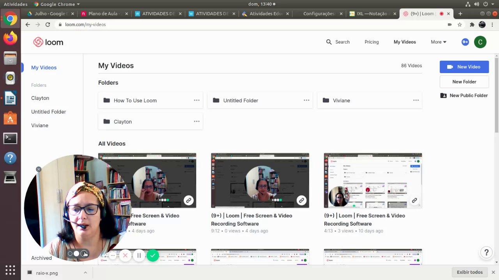Open options for Clayton folder card
Viewport: 499px width, 280px height.
tap(197, 121)
